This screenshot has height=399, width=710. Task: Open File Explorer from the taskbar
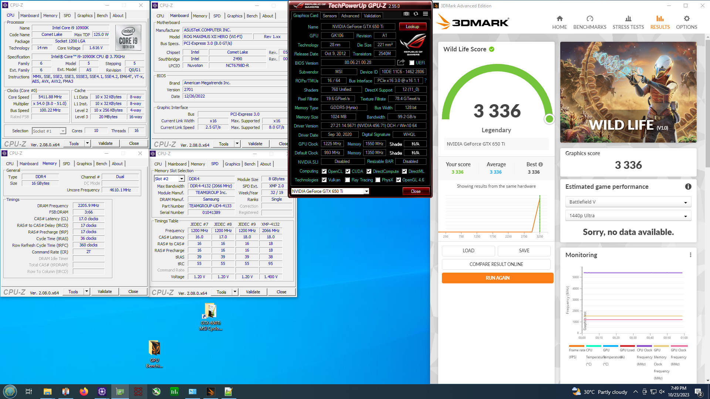tap(47, 392)
